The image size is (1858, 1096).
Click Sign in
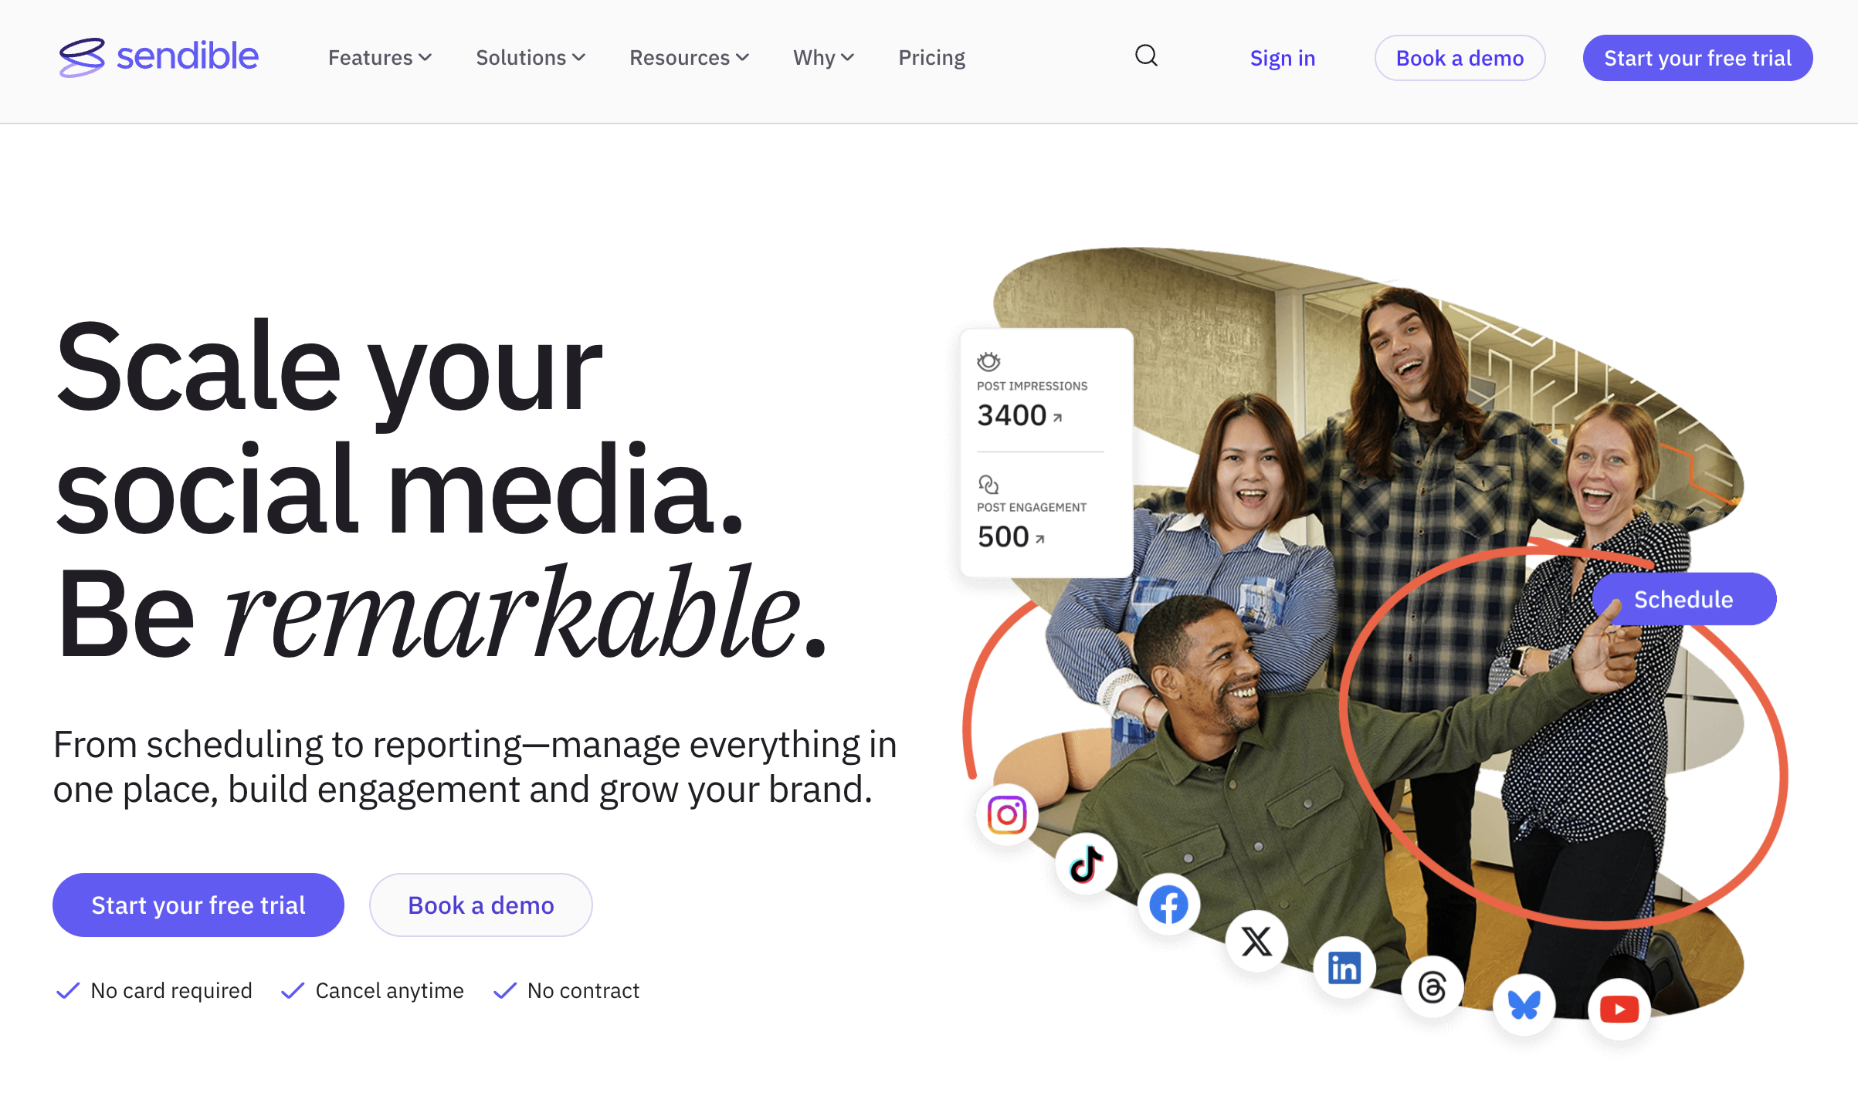pyautogui.click(x=1282, y=57)
